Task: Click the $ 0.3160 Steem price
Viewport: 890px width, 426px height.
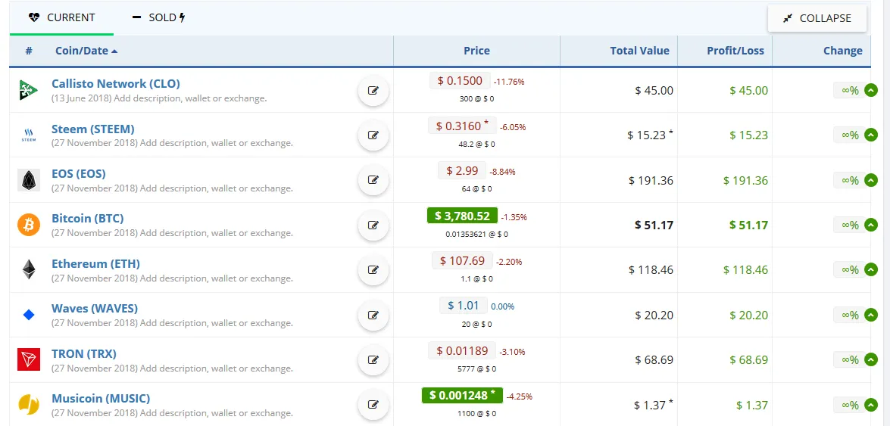Action: click(x=463, y=126)
